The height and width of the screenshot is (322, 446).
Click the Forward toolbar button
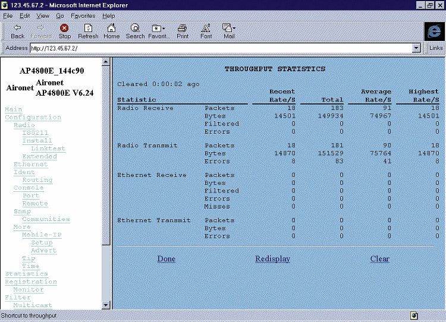pyautogui.click(x=40, y=31)
